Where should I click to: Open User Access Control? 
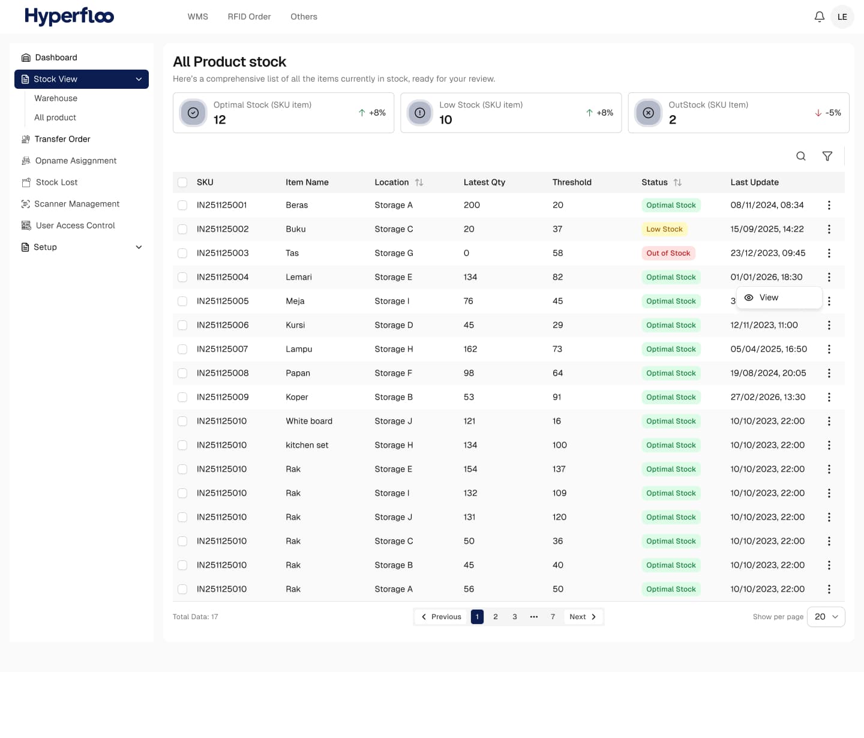[75, 225]
